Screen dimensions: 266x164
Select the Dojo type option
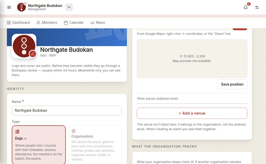[x=39, y=145]
